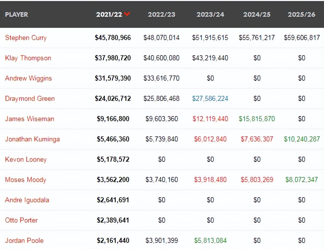Select Moody's red $3,918,480 value

pyautogui.click(x=210, y=180)
